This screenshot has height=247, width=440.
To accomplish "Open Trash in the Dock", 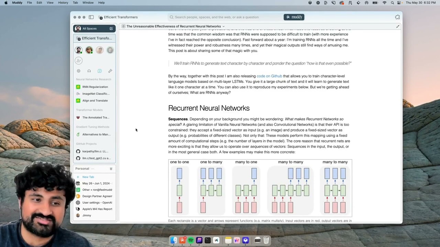I will 266,240.
